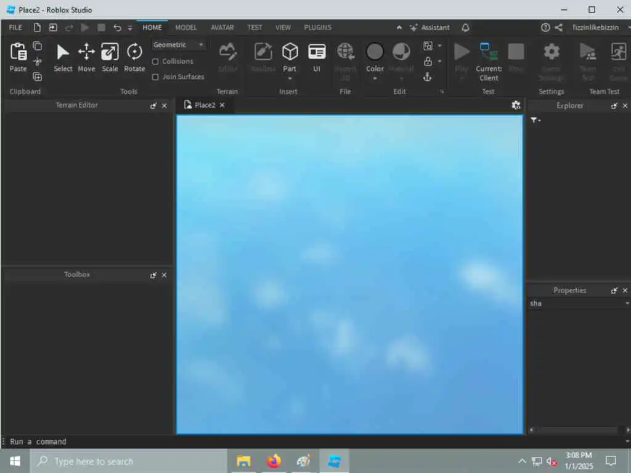
Task: Click the Properties panel horizontal scrollbar
Action: 579,430
